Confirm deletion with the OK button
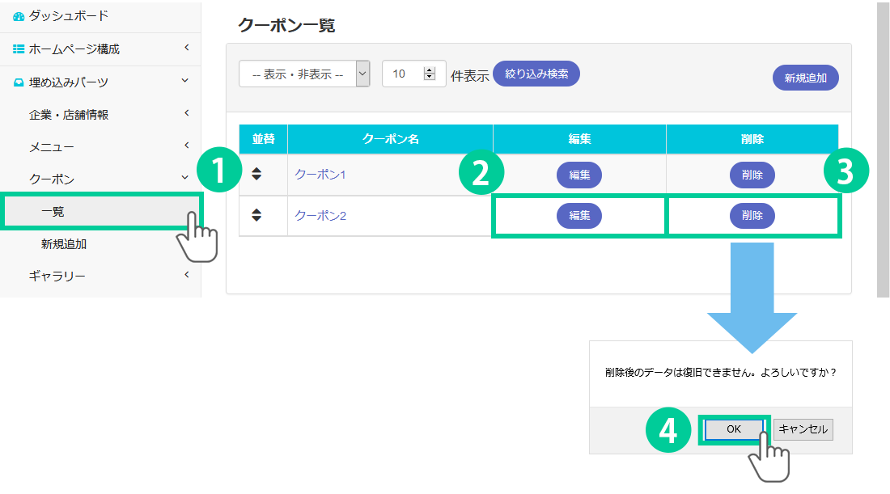The image size is (890, 494). pos(733,429)
